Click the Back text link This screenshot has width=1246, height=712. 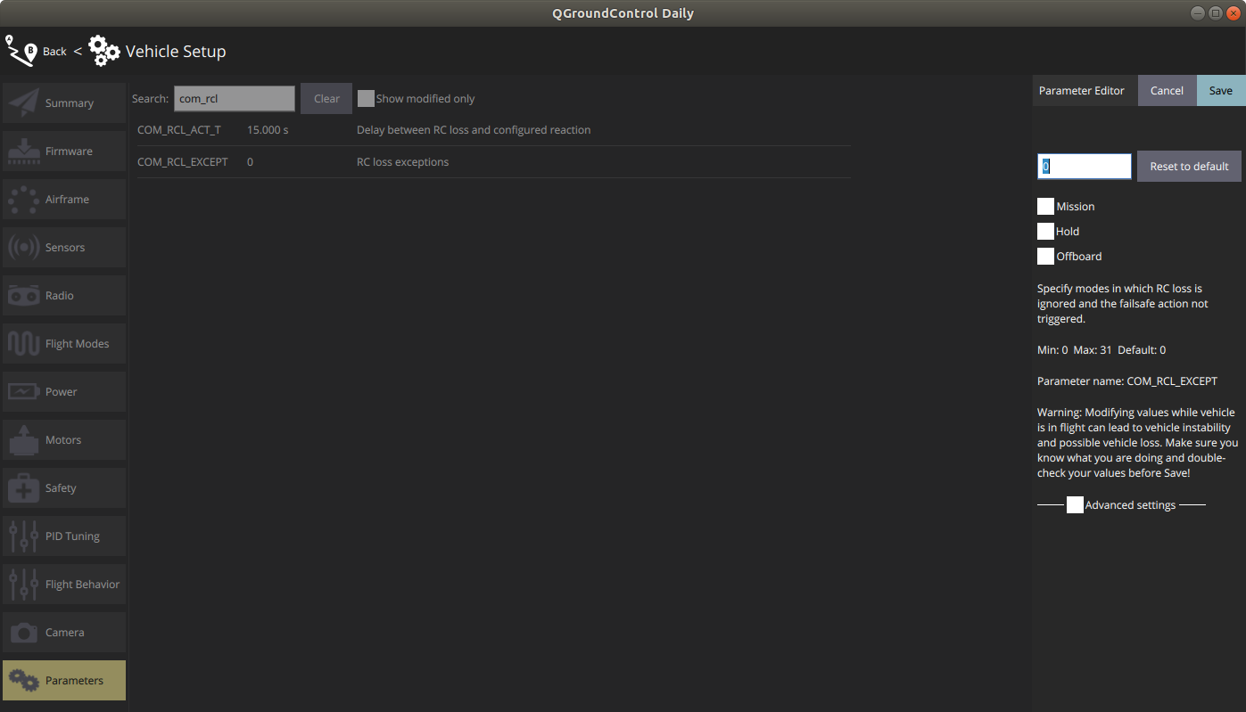coord(54,52)
